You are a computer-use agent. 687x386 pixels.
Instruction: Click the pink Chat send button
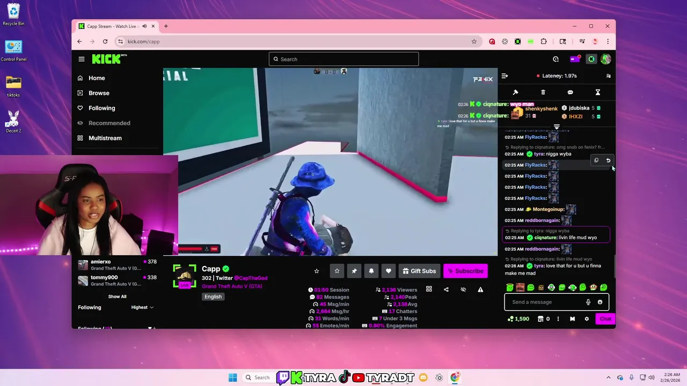[605, 319]
